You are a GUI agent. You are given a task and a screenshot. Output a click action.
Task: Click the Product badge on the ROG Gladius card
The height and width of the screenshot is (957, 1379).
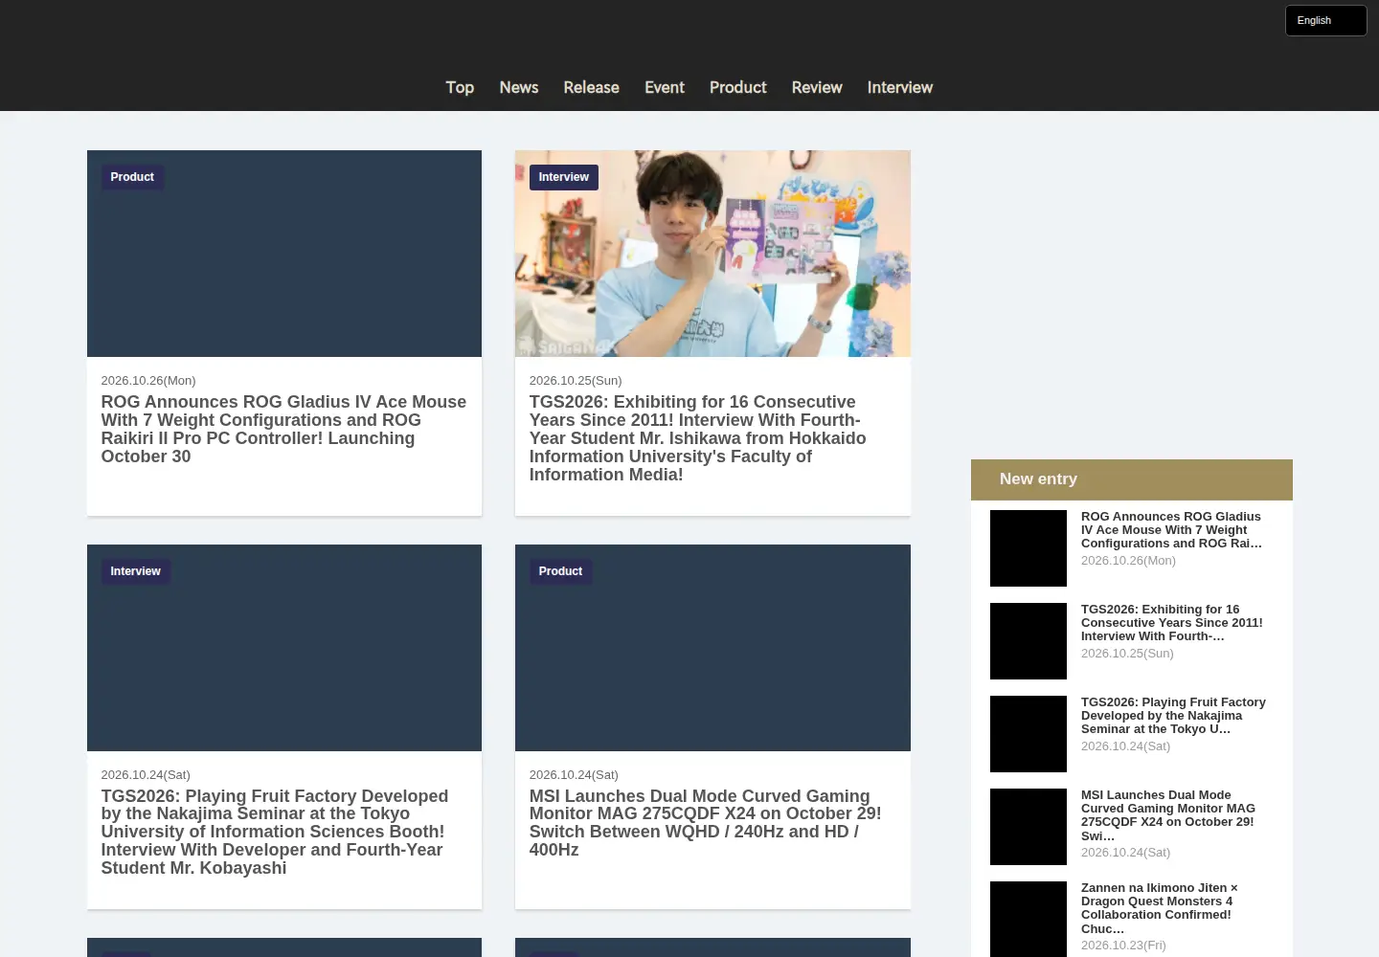[132, 177]
